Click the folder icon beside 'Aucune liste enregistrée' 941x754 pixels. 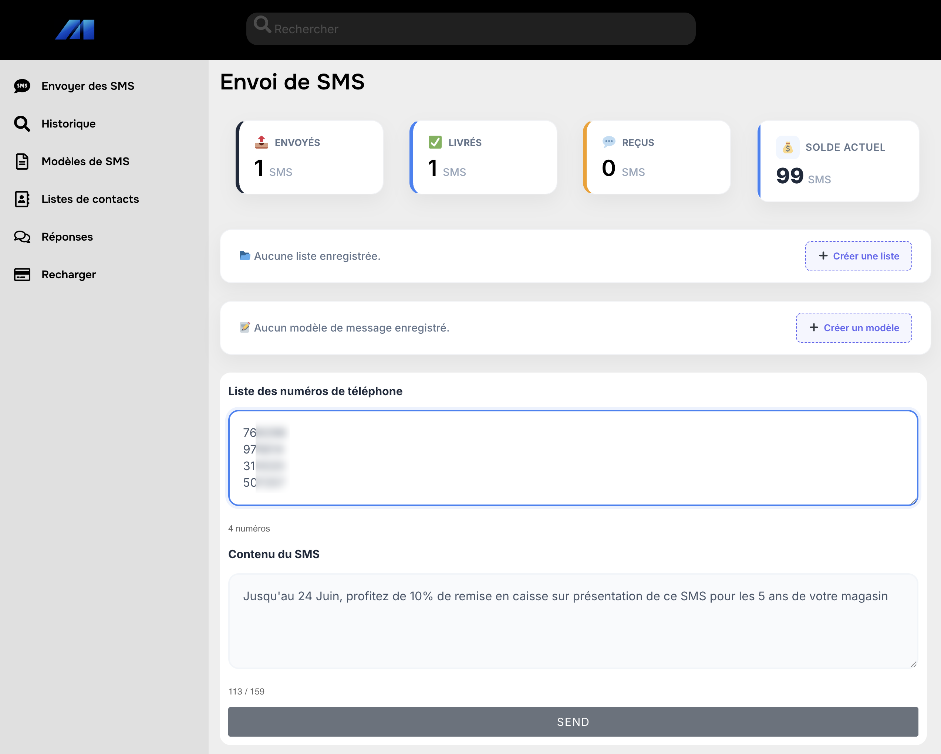pos(245,256)
